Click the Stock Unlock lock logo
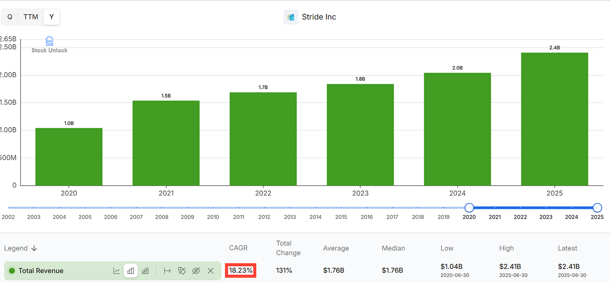The image size is (610, 283). pos(49,42)
